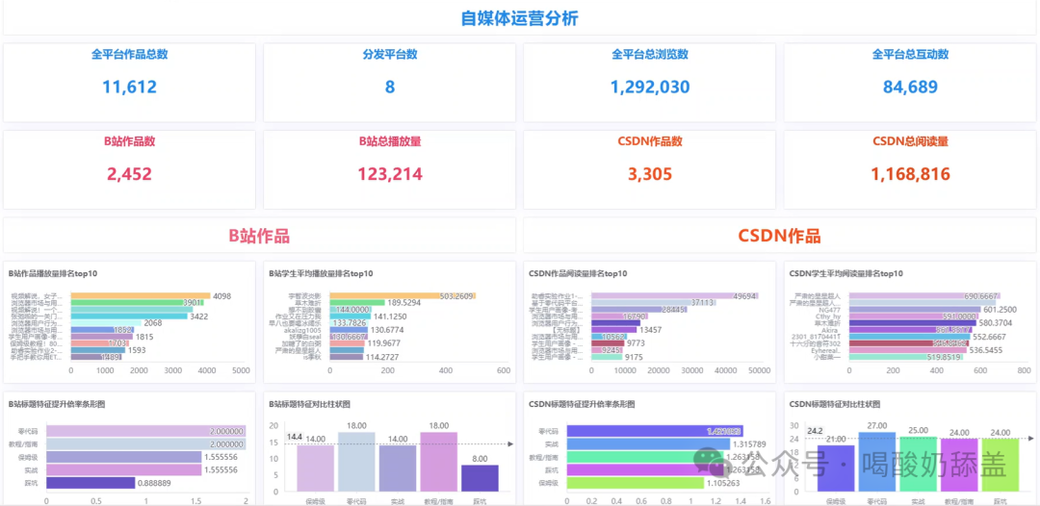Click the dashboard title 自媒体运营分析

click(x=520, y=18)
